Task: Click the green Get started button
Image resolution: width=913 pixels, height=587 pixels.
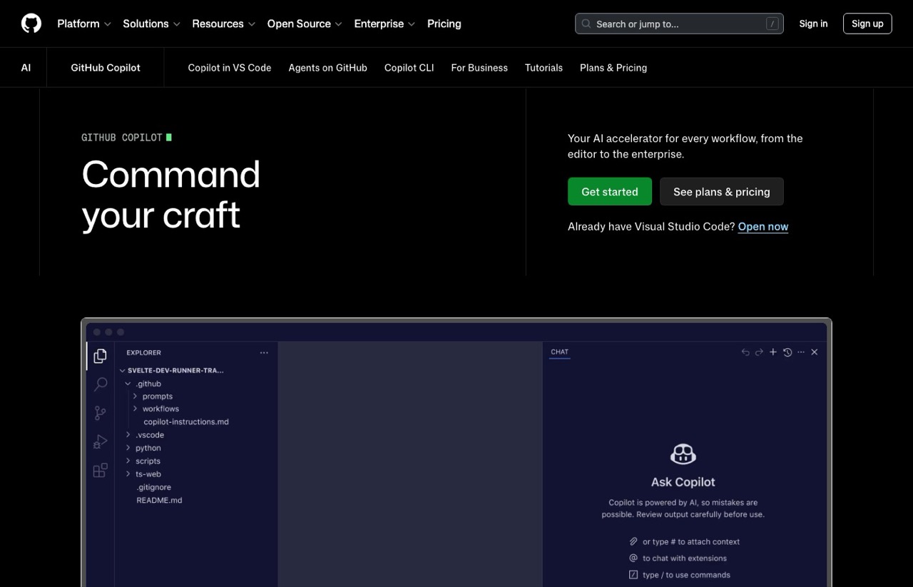Action: pos(610,192)
